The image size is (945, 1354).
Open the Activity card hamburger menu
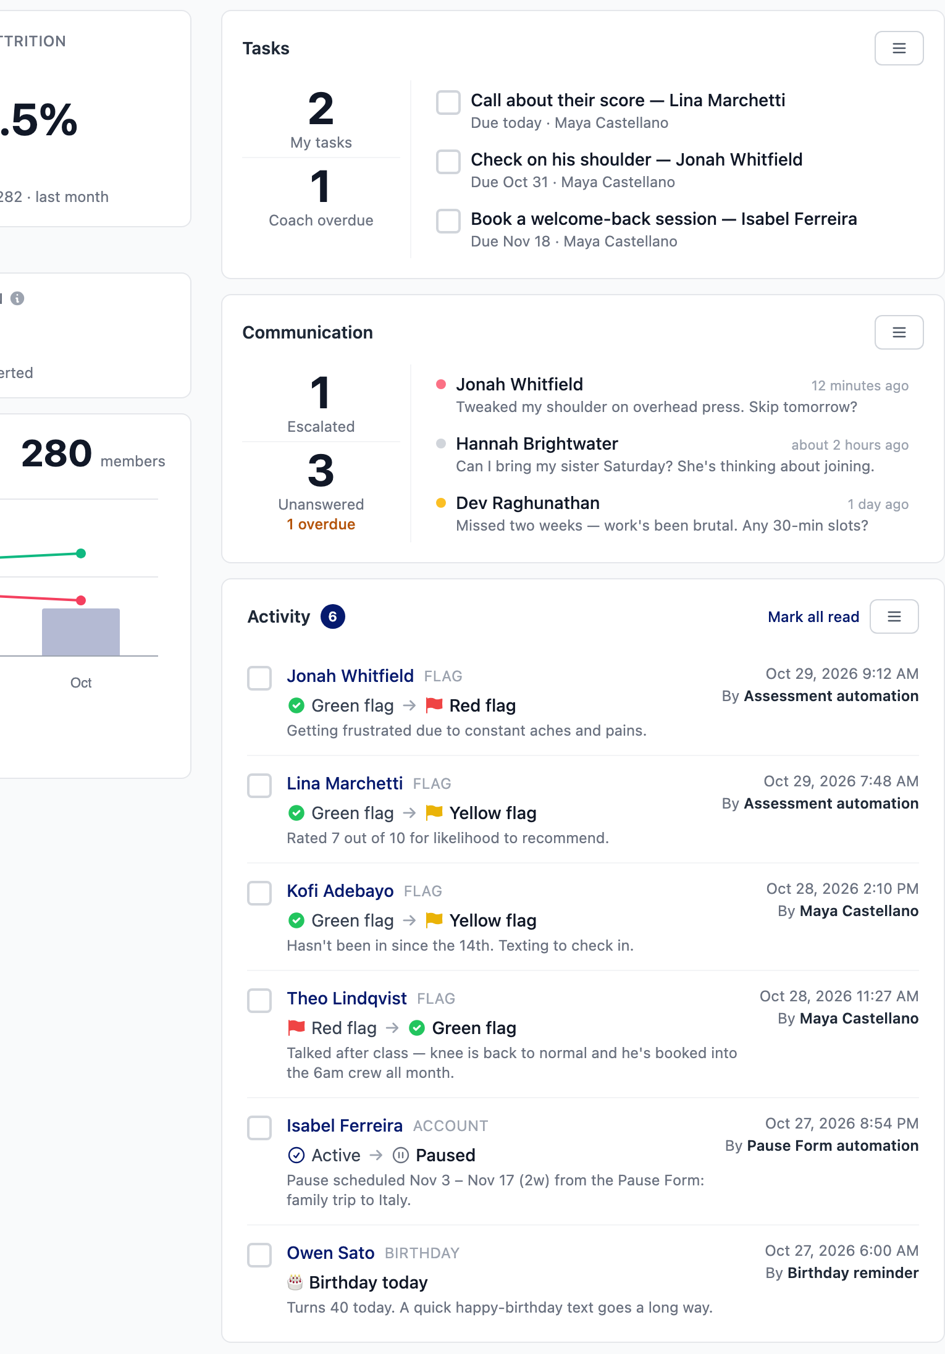pyautogui.click(x=894, y=616)
